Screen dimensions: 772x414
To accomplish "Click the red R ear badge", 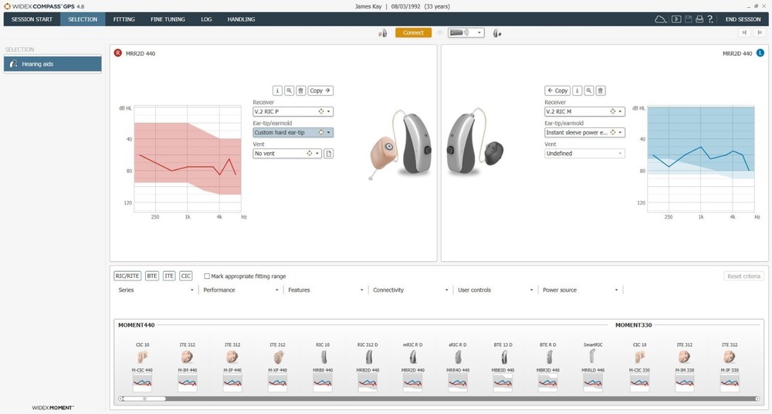I will 117,53.
